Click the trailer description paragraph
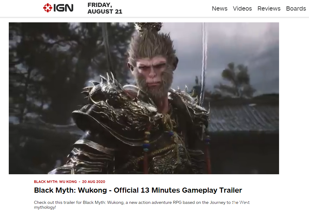 pyautogui.click(x=142, y=205)
